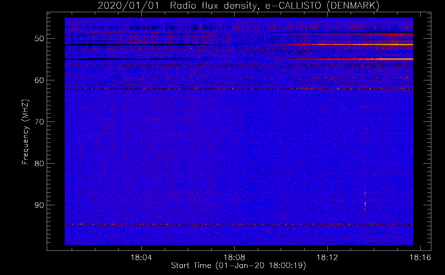
Task: Click the 90 MHz frequency tick label
Action: pos(39,205)
